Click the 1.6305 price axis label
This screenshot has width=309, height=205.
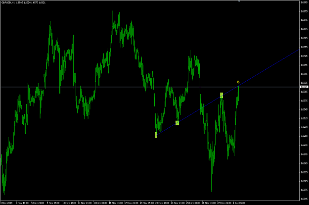(304, 181)
